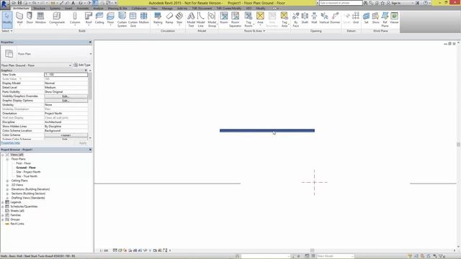This screenshot has width=461, height=259.
Task: Choose the Model Group tool
Action: [212, 19]
